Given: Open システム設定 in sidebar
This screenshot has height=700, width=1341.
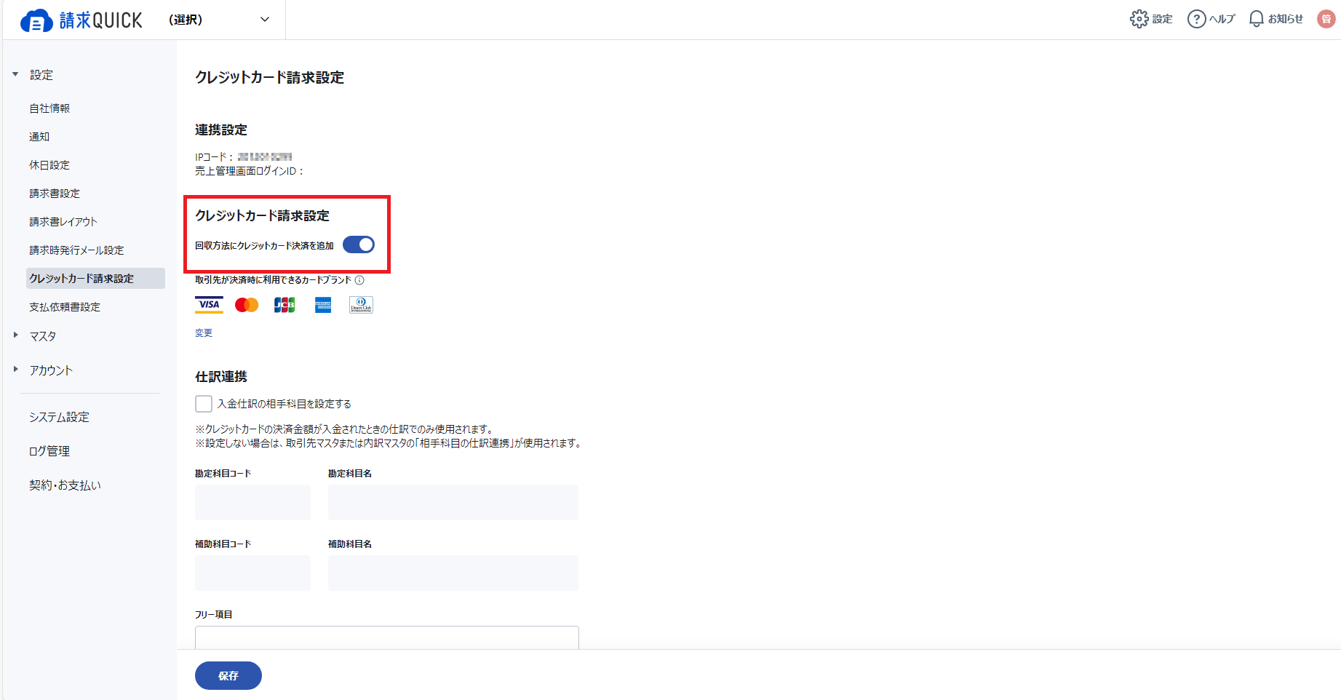Looking at the screenshot, I should pyautogui.click(x=59, y=417).
